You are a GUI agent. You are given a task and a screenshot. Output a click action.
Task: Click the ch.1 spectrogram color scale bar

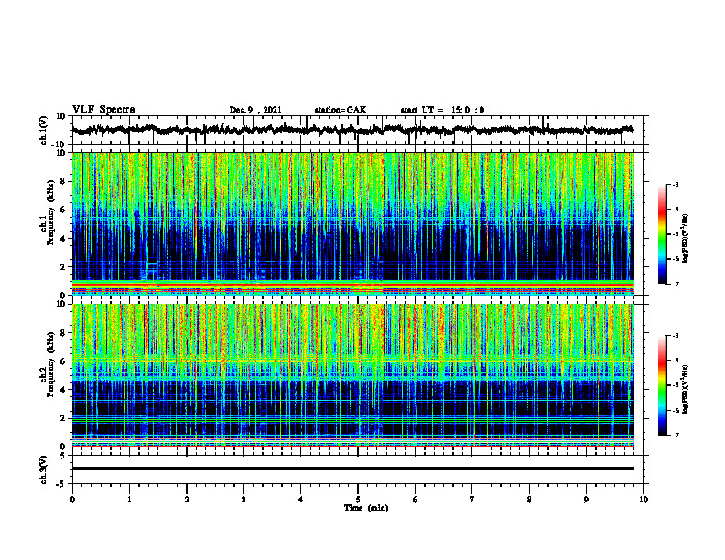point(663,234)
